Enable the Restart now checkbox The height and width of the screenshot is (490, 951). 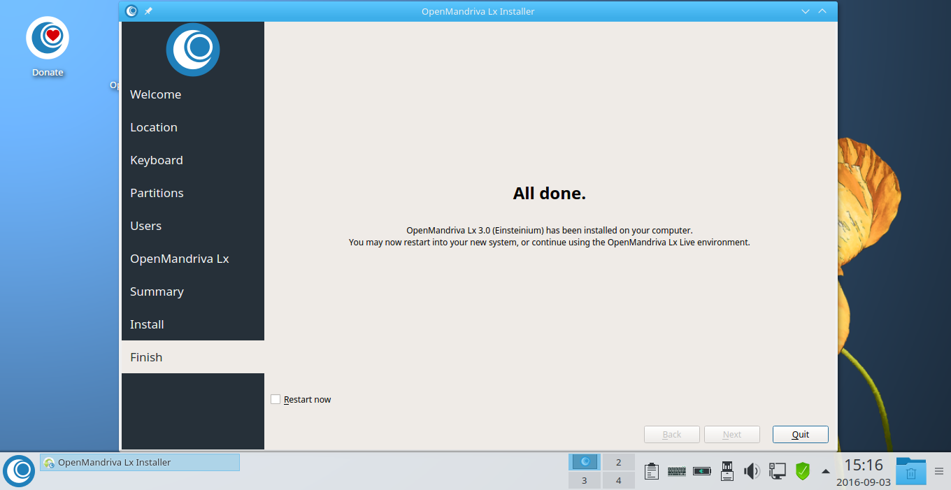(x=276, y=399)
